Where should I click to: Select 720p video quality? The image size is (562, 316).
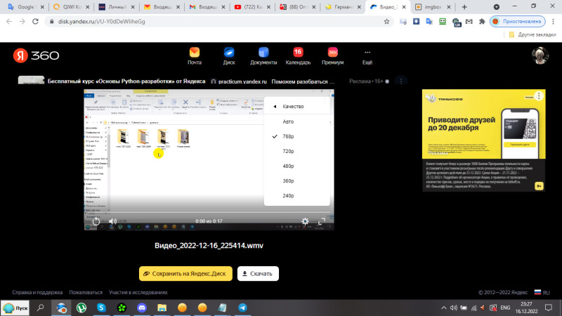click(x=288, y=151)
